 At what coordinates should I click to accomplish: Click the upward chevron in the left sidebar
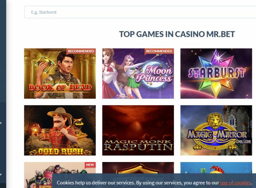[x=1, y=122]
